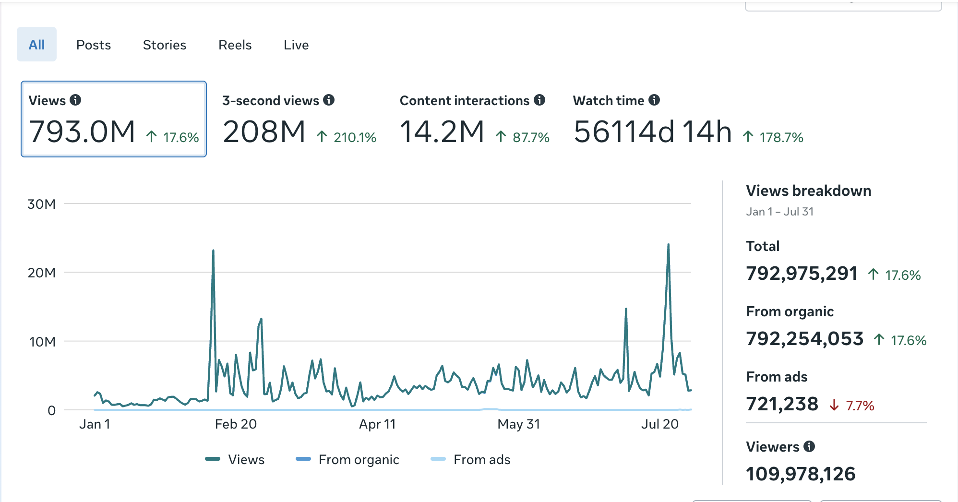Click the 30M y-axis label

pos(42,204)
